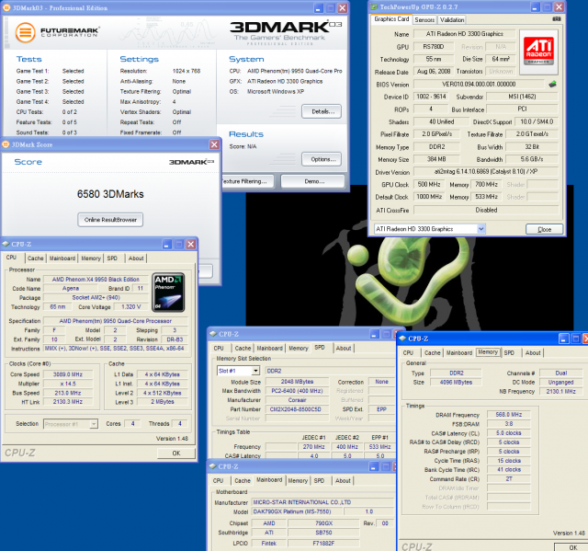Click the BIOS save chip icon in GPU-Z
588x551 pixels.
pyautogui.click(x=552, y=84)
